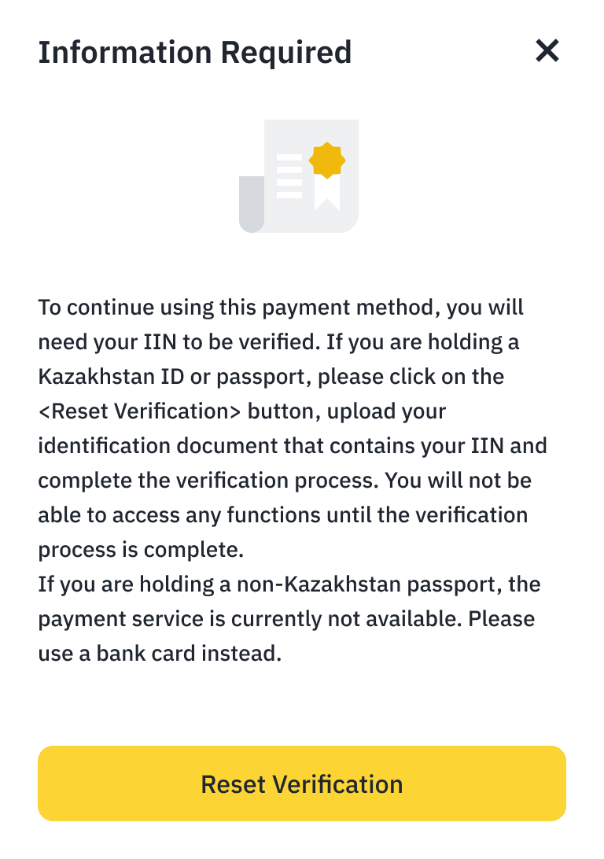Image resolution: width=604 pixels, height=859 pixels.
Task: Click the white text lines on document icon
Action: (289, 176)
